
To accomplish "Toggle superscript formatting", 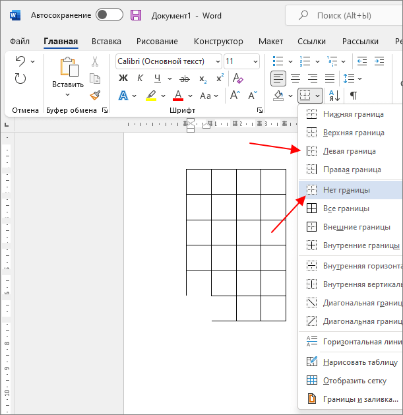I will pyautogui.click(x=220, y=78).
